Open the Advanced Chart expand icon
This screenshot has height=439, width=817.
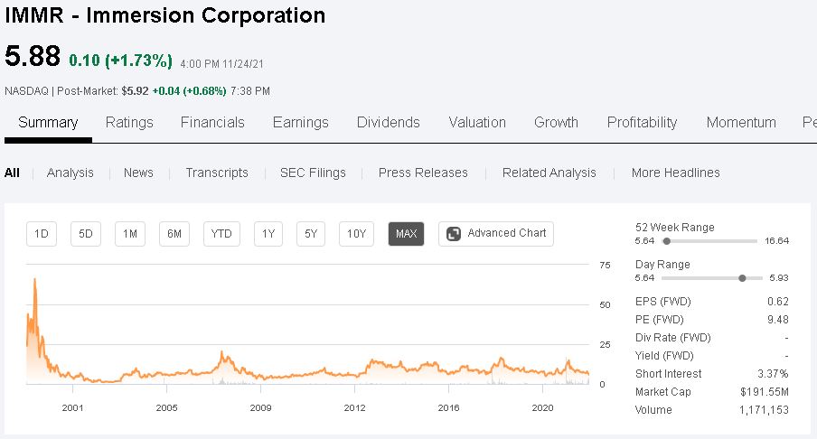(x=454, y=234)
